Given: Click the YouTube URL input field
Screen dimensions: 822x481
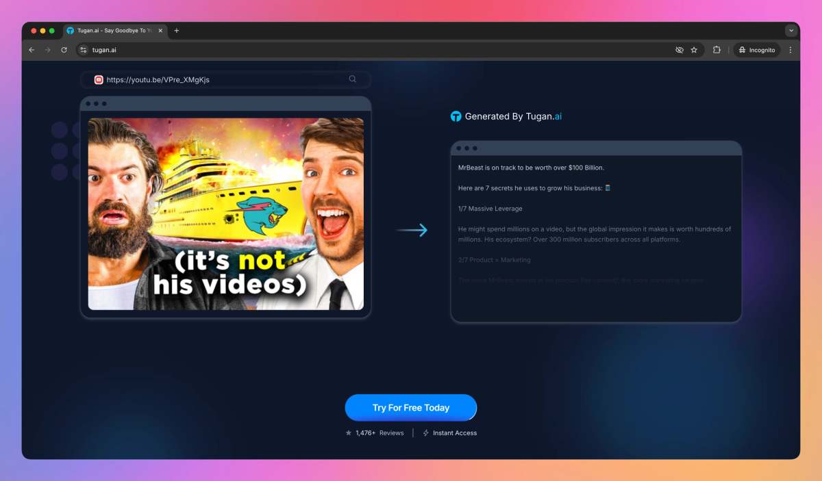Looking at the screenshot, I should [x=225, y=79].
